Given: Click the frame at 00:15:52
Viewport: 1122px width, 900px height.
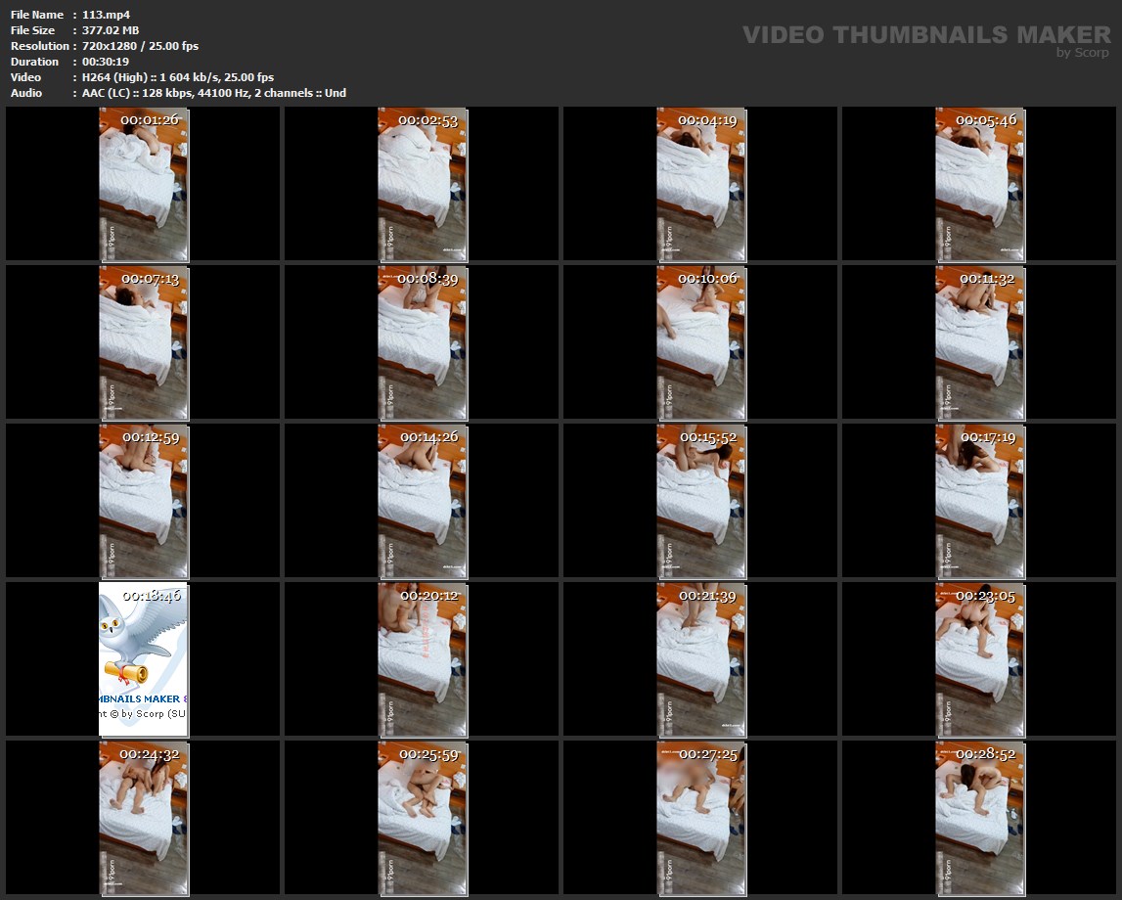Looking at the screenshot, I should coord(700,500).
